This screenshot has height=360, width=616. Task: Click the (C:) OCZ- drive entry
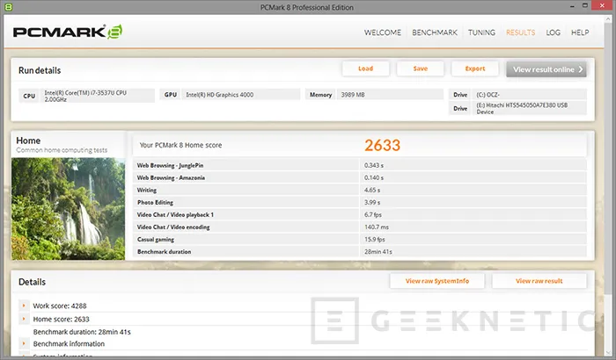click(517, 95)
